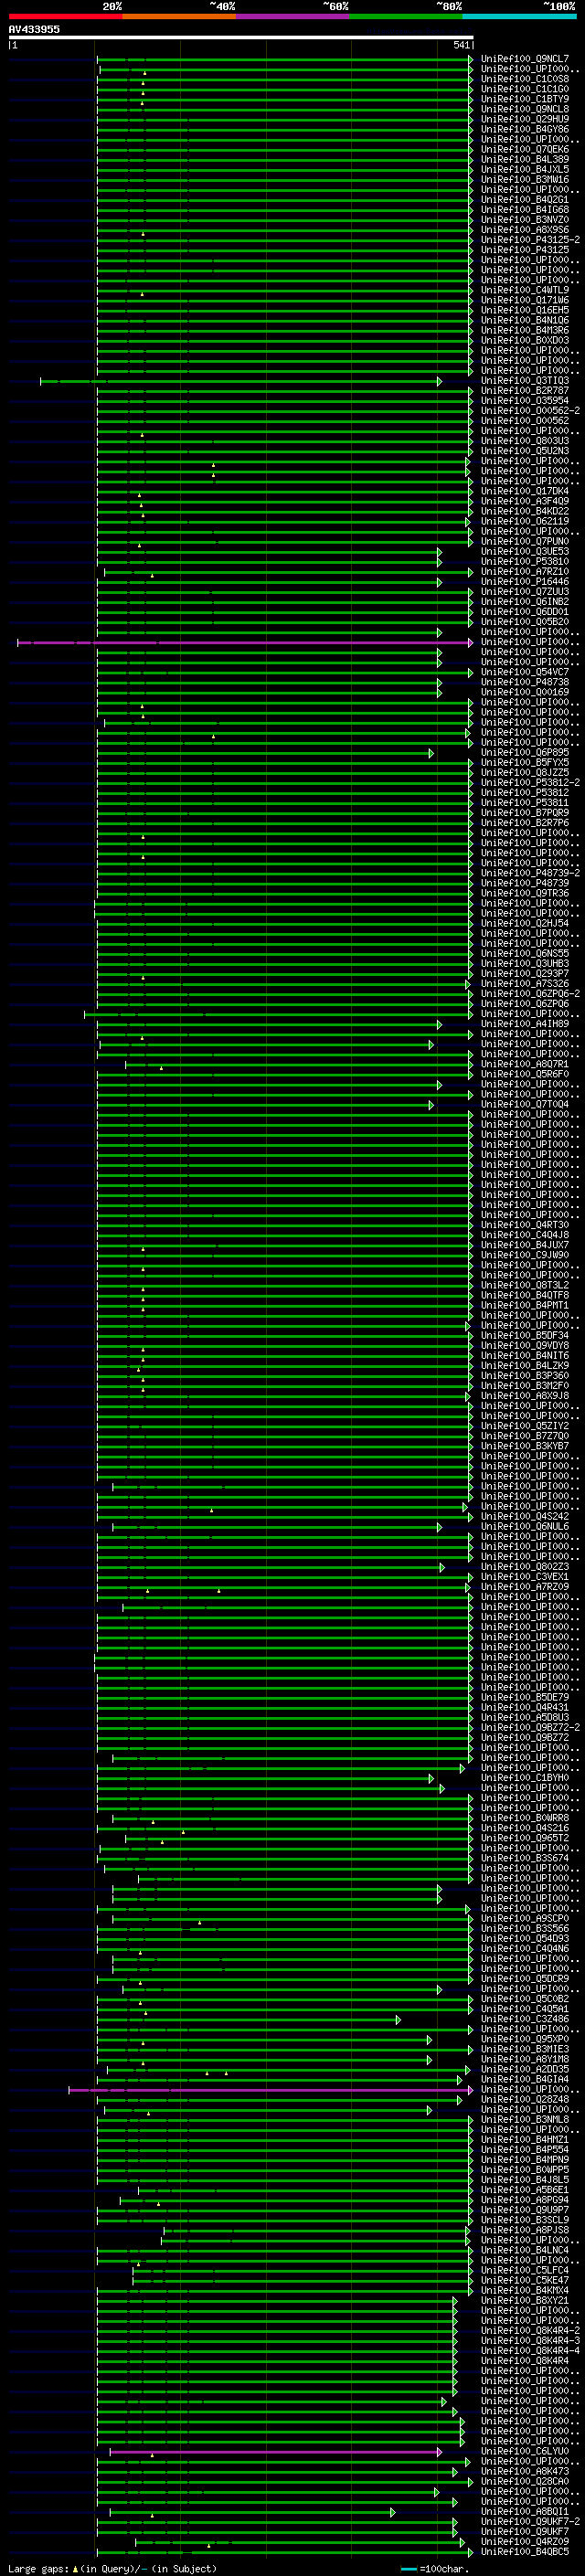This screenshot has width=585, height=2576.
Task: Open the UniRef100_C1BTY9 hit
Action: [x=524, y=99]
